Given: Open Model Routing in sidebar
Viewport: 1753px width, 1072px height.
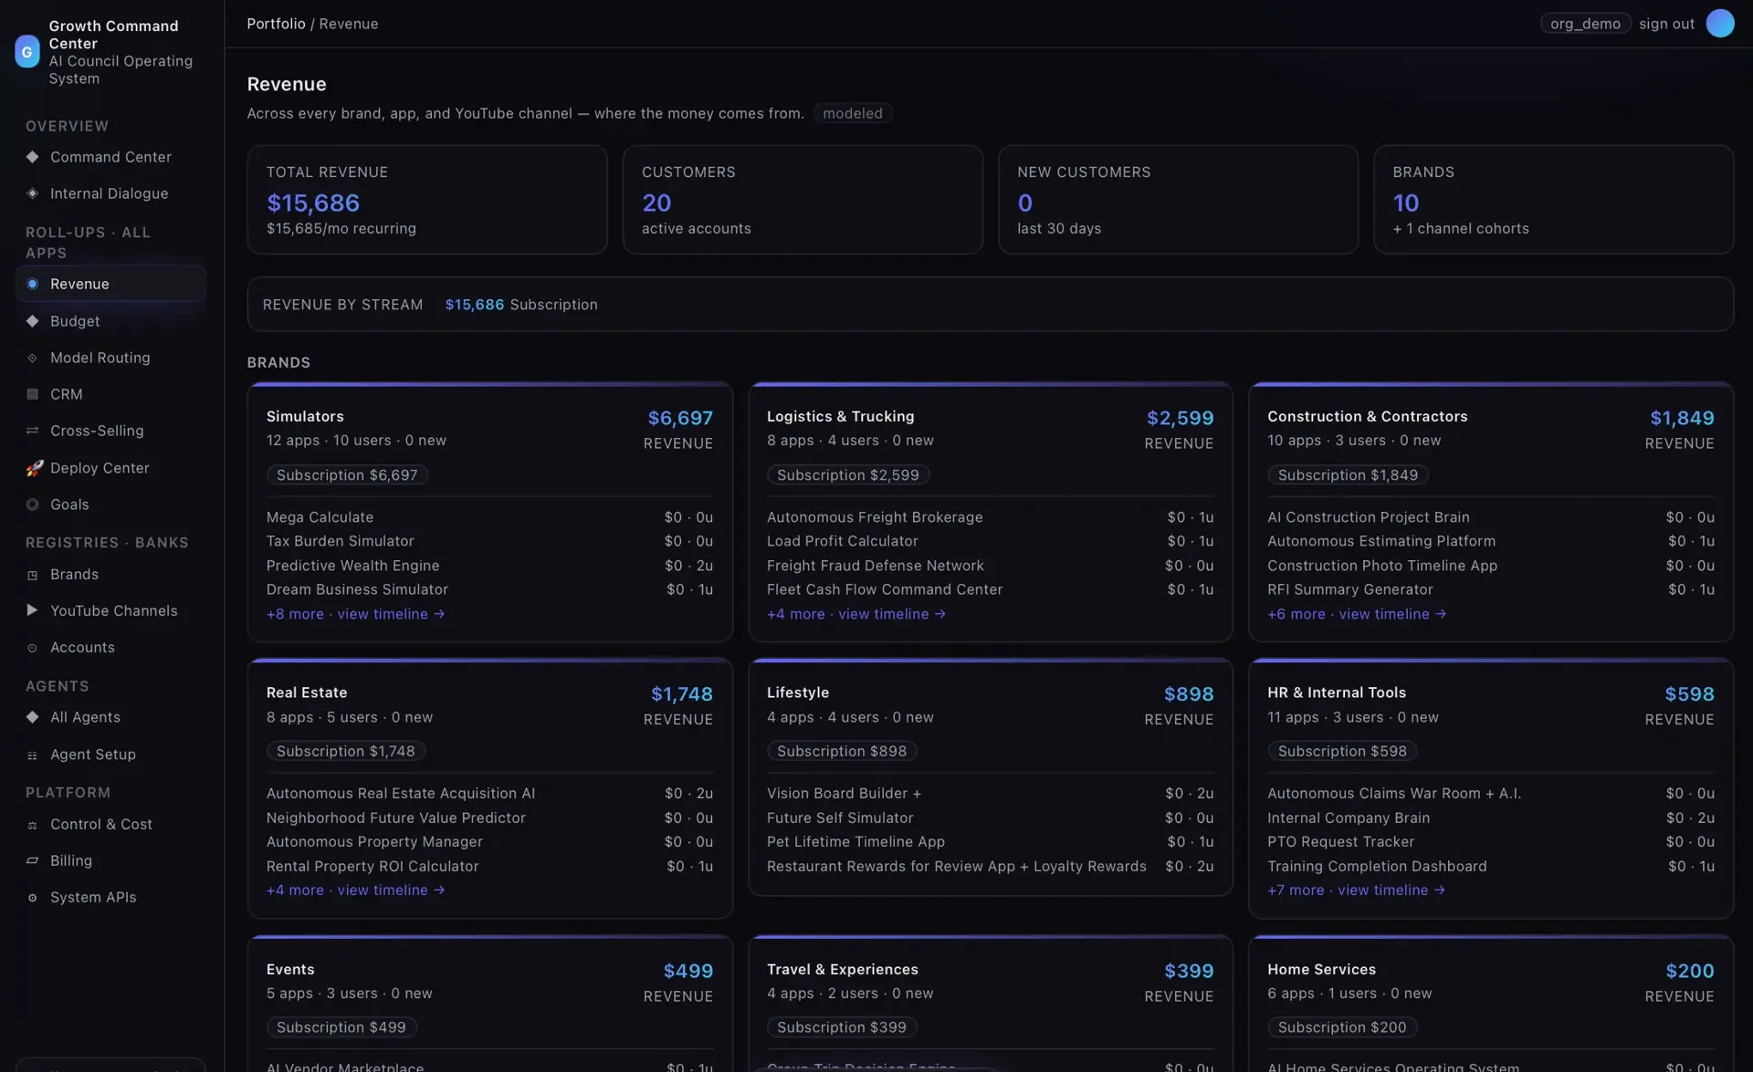Looking at the screenshot, I should coord(110,358).
